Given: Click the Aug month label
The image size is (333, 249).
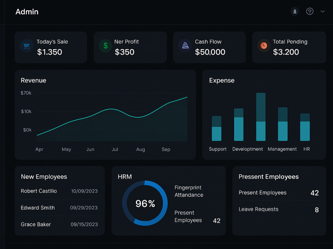Looking at the screenshot, I should (141, 149).
